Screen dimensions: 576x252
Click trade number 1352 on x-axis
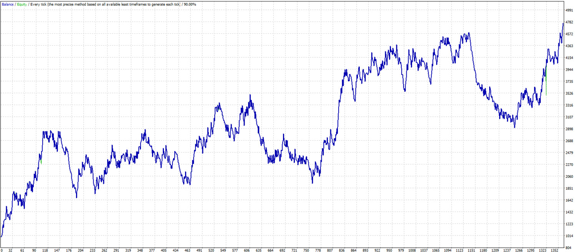(x=554, y=250)
